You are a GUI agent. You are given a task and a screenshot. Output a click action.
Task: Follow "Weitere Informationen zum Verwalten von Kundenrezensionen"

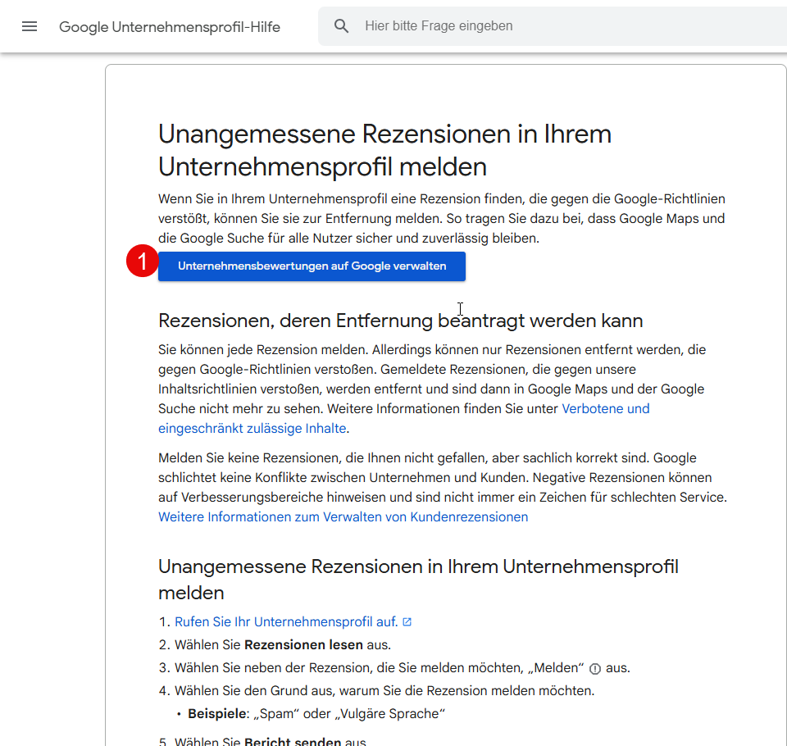(x=343, y=517)
